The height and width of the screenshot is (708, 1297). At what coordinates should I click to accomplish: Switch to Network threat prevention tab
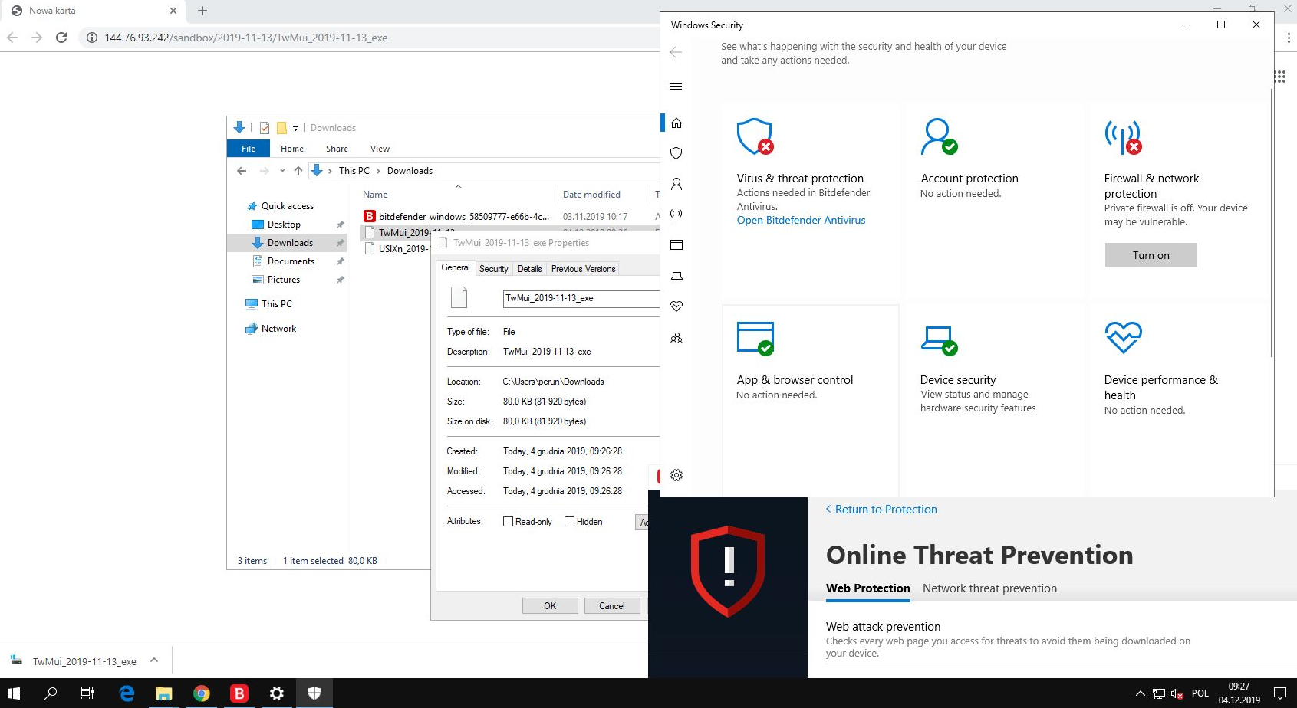click(989, 588)
